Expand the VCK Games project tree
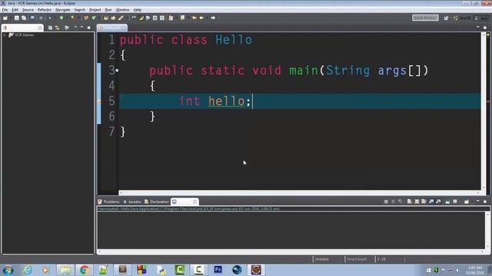The image size is (492, 276). pyautogui.click(x=5, y=35)
